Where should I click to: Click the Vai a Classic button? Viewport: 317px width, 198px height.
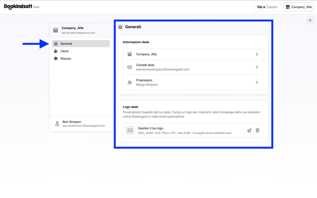[x=267, y=7]
